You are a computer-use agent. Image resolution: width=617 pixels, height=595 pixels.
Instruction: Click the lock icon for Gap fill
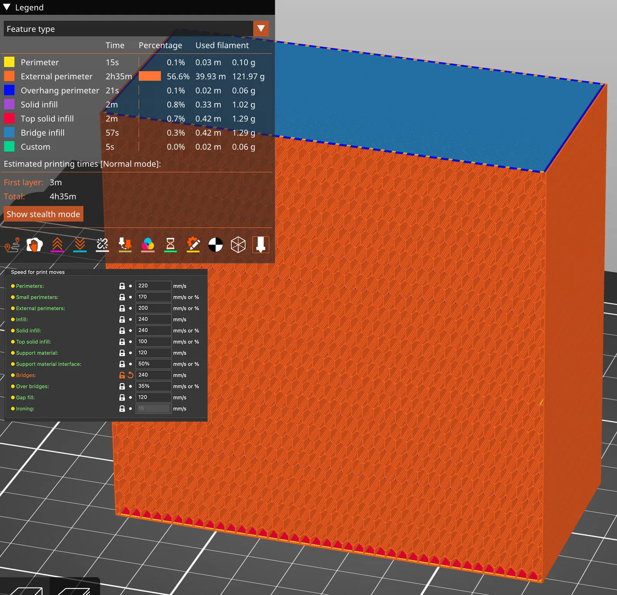click(122, 398)
